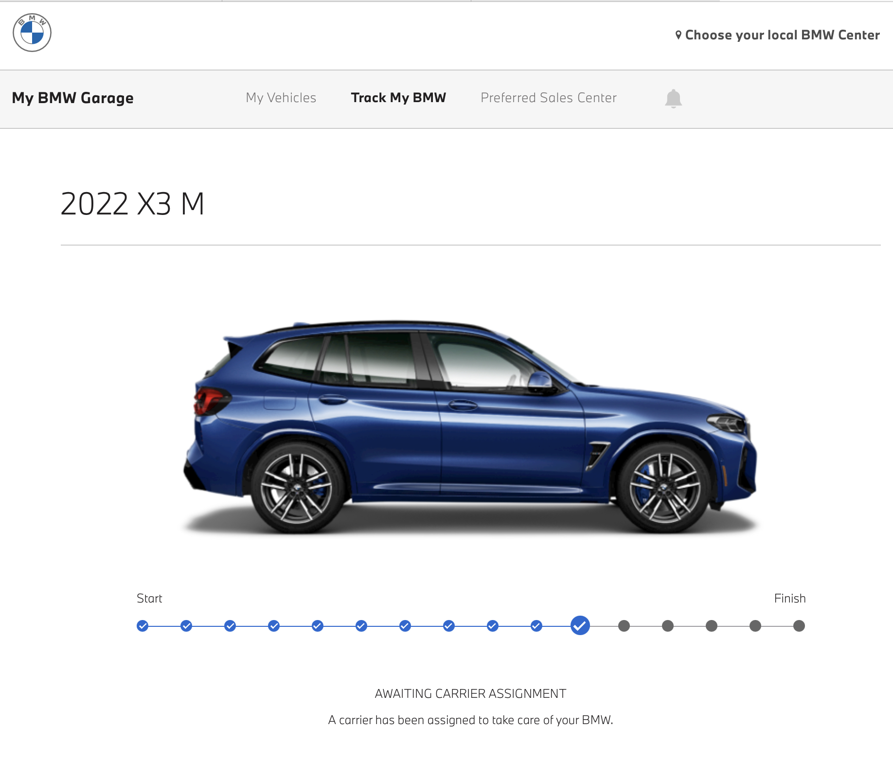This screenshot has width=893, height=780.
Task: Select the first completed timeline step
Action: tap(143, 626)
